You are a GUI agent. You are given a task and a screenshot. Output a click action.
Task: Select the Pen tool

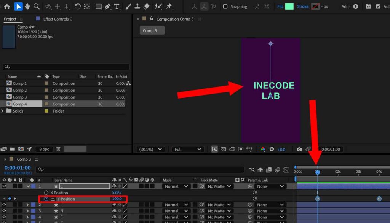107,6
